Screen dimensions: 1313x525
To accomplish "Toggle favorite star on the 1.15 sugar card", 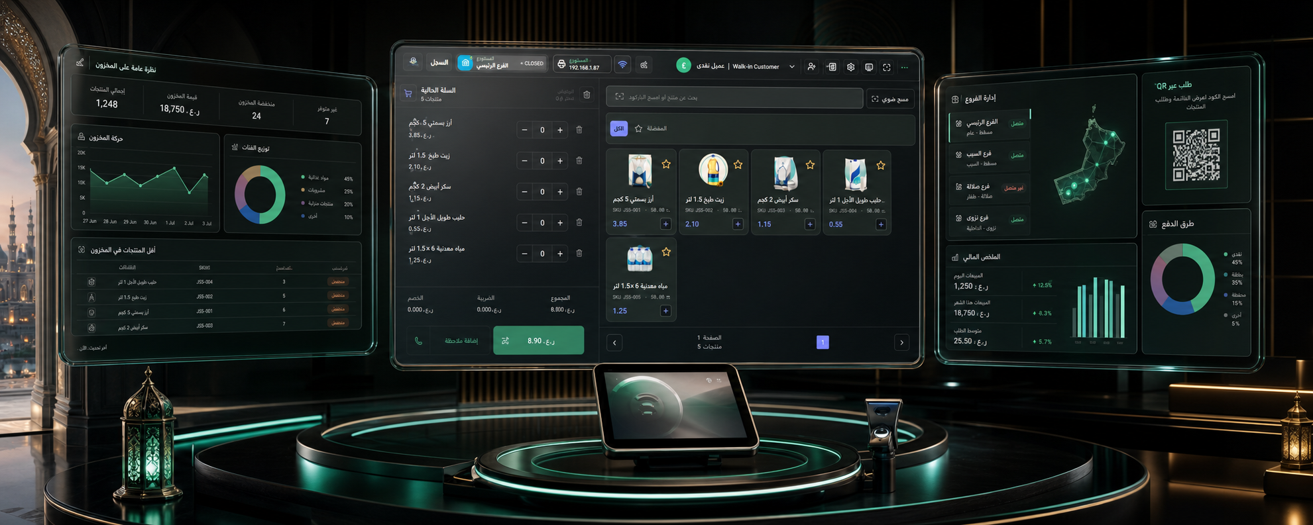I will pyautogui.click(x=810, y=165).
